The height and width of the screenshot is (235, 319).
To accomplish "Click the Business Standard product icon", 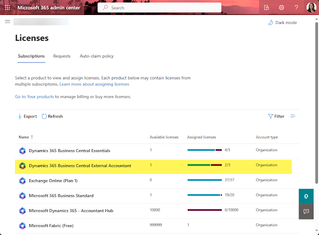I will pyautogui.click(x=22, y=196).
